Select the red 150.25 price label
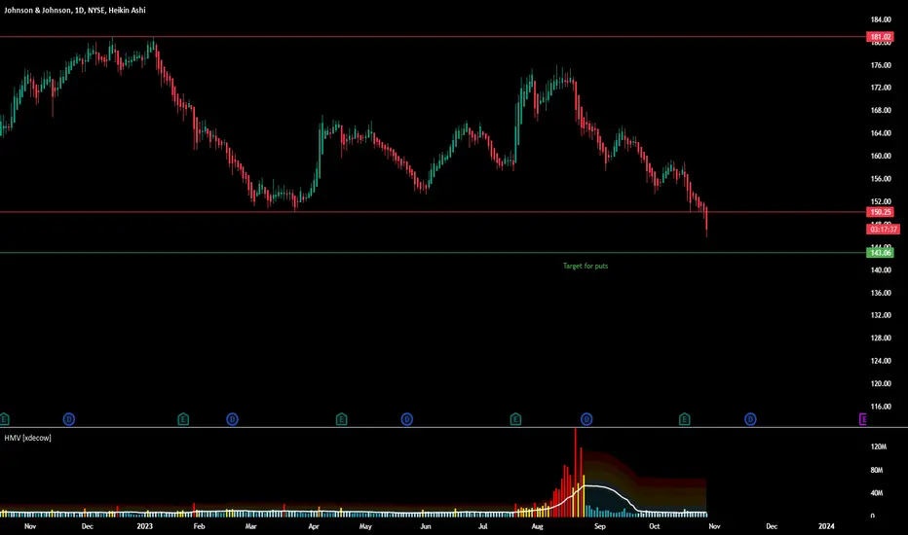The height and width of the screenshot is (535, 908). point(880,212)
